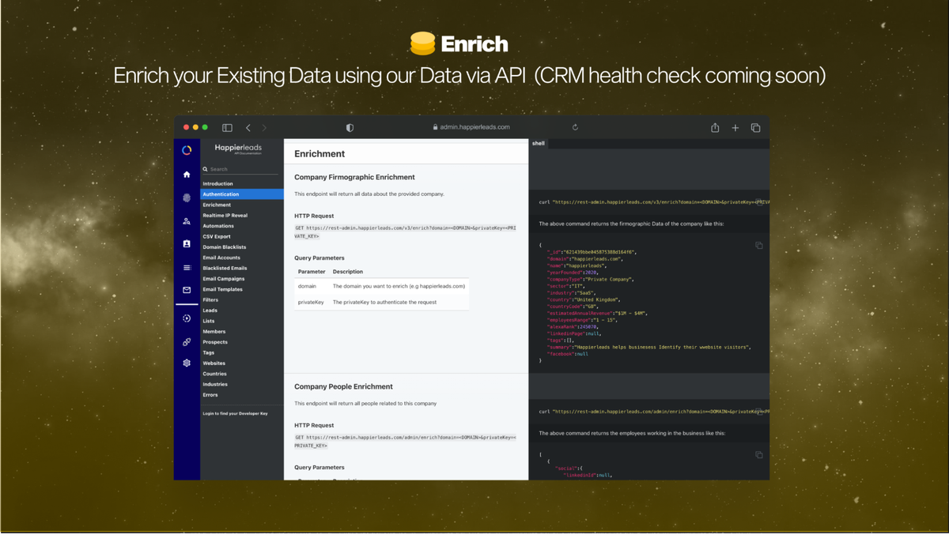This screenshot has width=949, height=542.
Task: Select the Home icon in the icon rail
Action: (x=187, y=175)
